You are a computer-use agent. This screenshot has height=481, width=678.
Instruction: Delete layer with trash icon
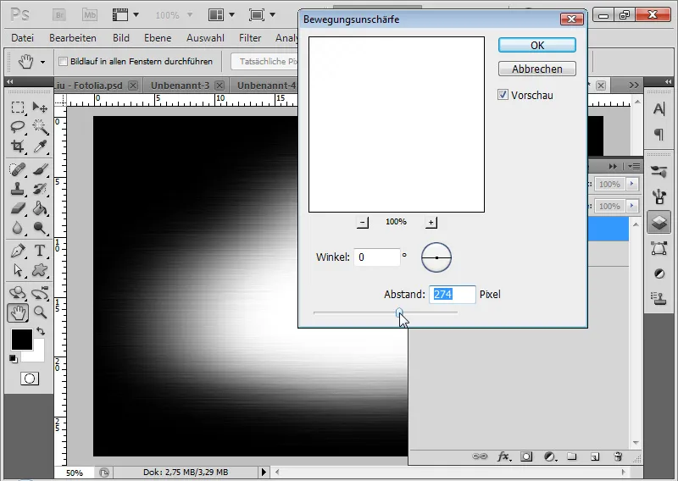tap(618, 456)
